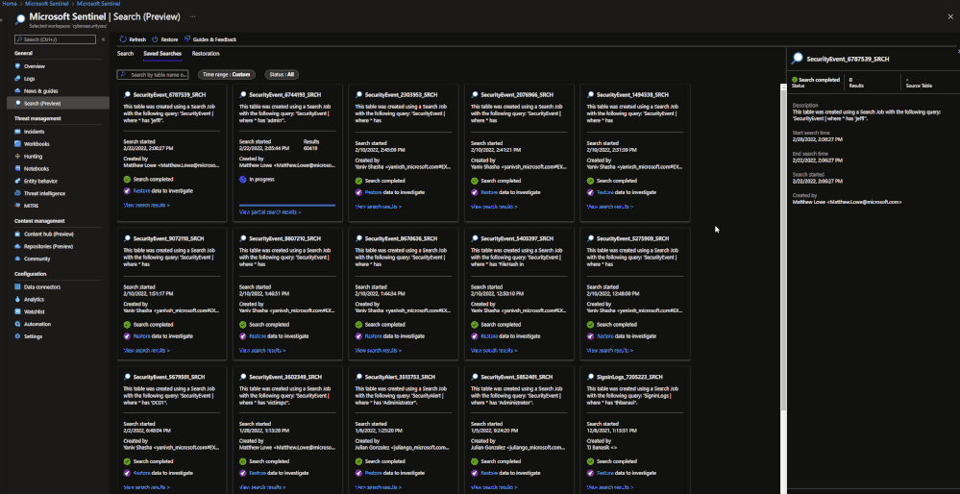The height and width of the screenshot is (494, 960).
Task: Select the Saved Searches tab
Action: 162,54
